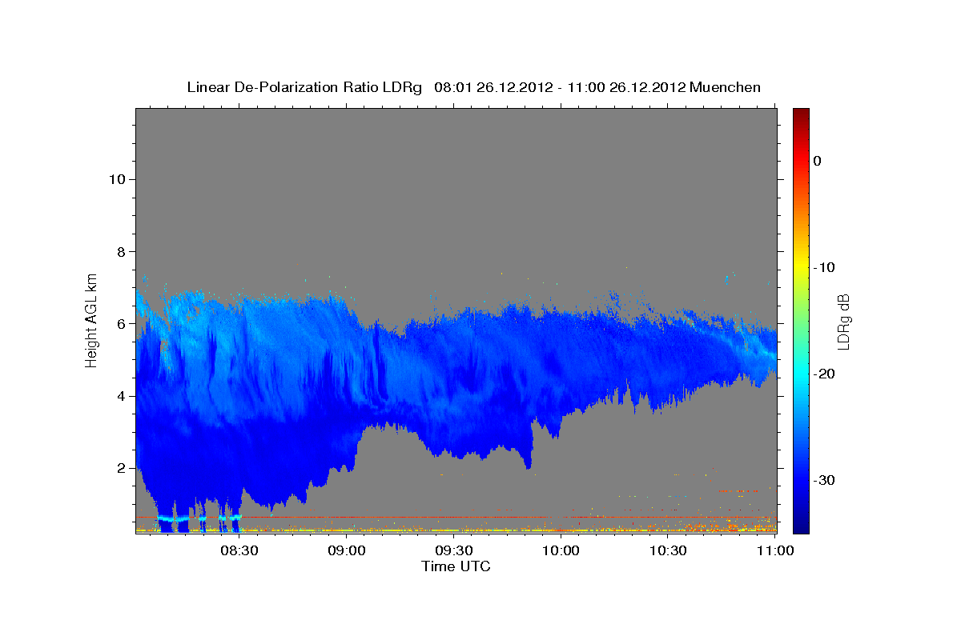Click the 'LDRg dB' colorbar label
This screenshot has height=640, width=961.
click(842, 322)
